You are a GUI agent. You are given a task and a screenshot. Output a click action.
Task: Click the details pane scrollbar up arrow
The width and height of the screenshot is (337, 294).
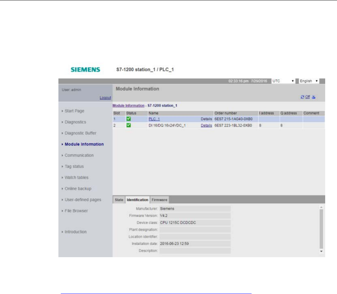coord(321,207)
